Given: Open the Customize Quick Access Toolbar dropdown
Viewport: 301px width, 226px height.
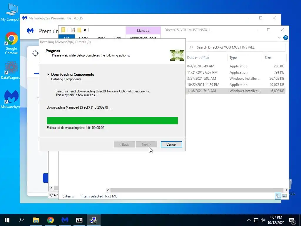Looking at the screenshot, I should coord(85,30).
